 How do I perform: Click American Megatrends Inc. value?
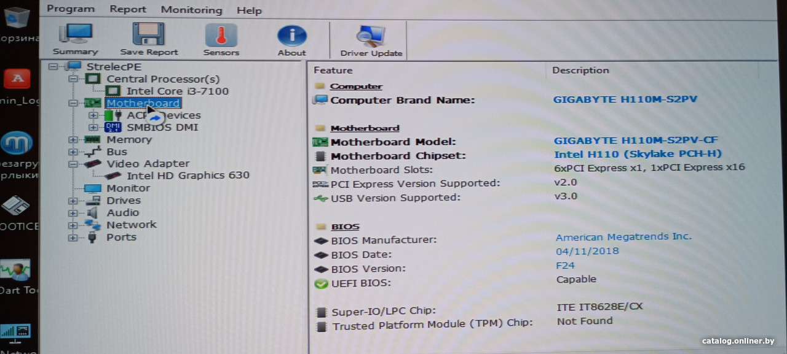click(x=623, y=237)
